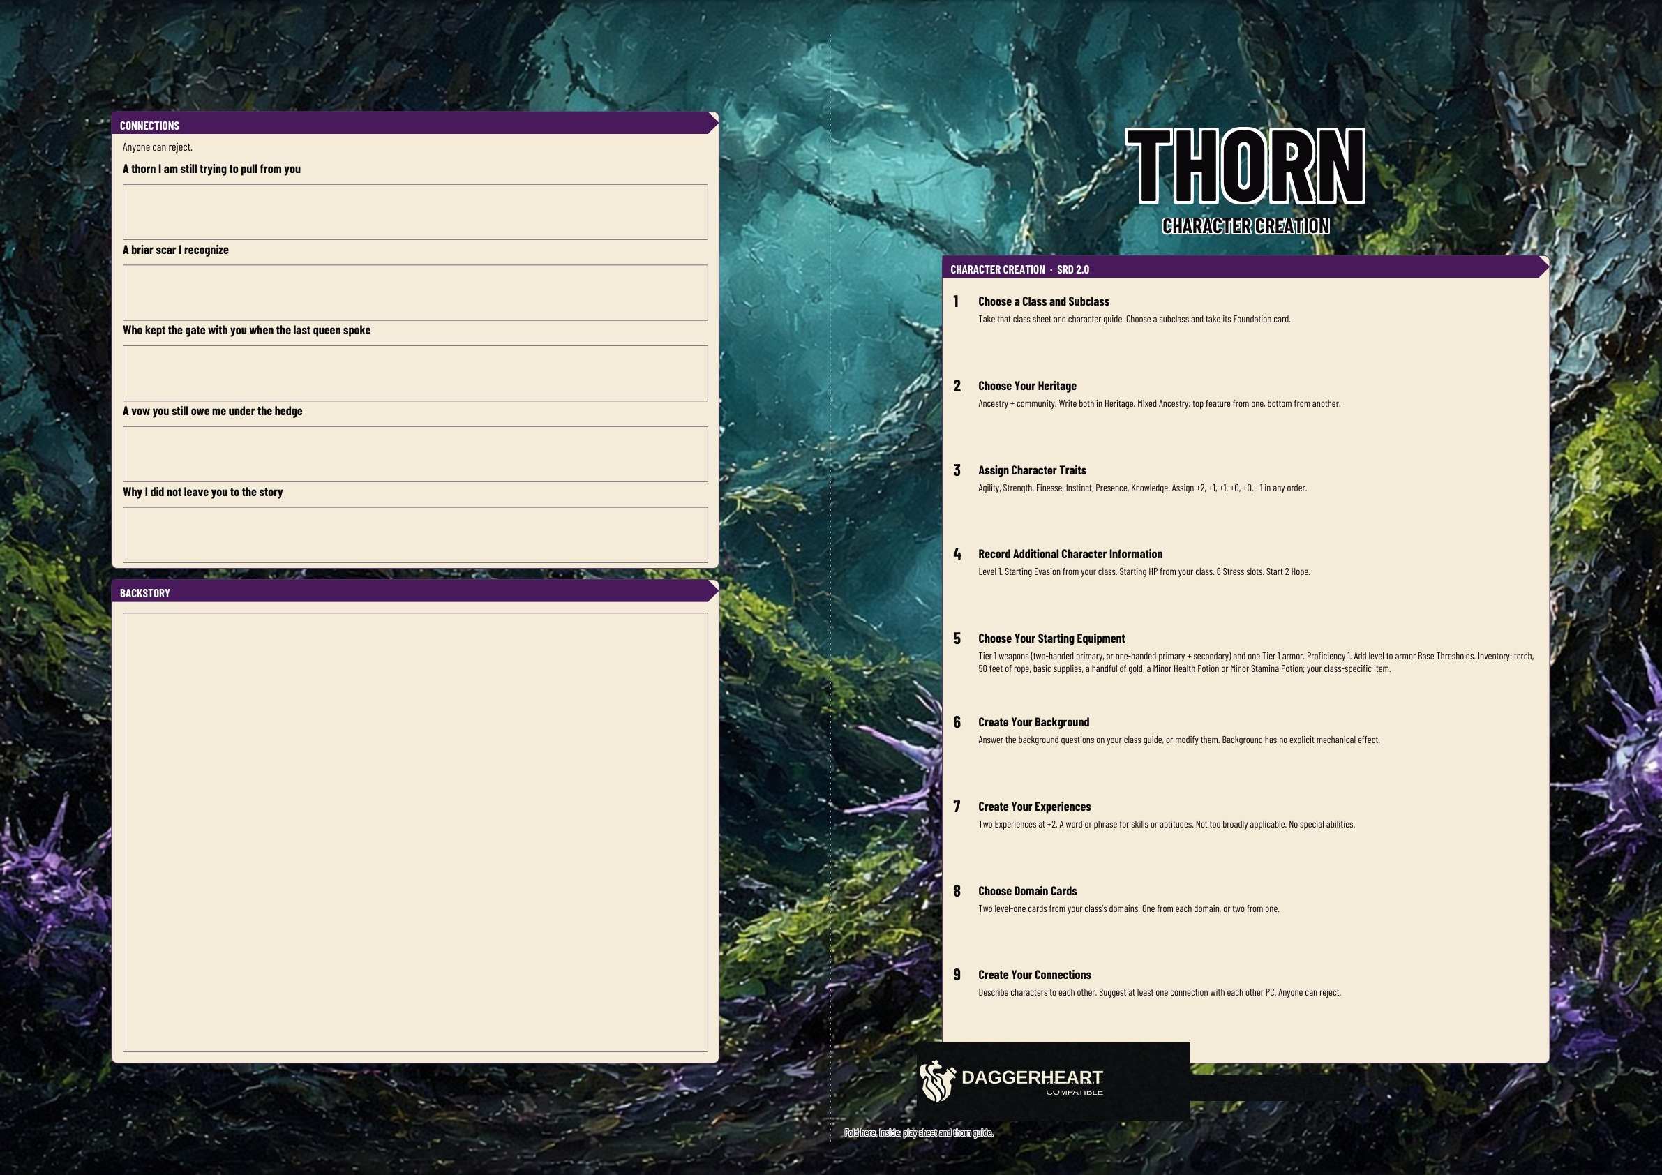Click the 'Why I did not leave you' answer box

[x=414, y=535]
